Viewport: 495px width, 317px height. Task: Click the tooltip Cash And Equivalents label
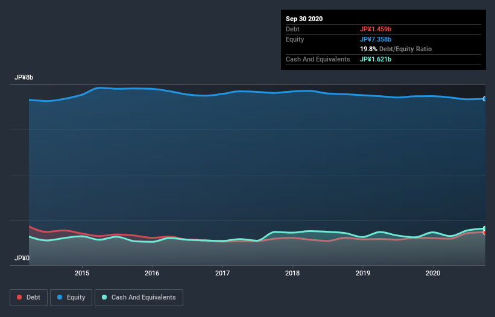coord(318,59)
